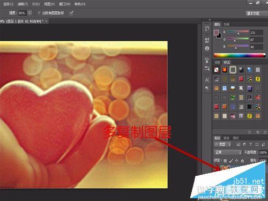The height and width of the screenshot is (201, 268).
Task: Apply the red flower pattern style preset
Action: [258, 98]
